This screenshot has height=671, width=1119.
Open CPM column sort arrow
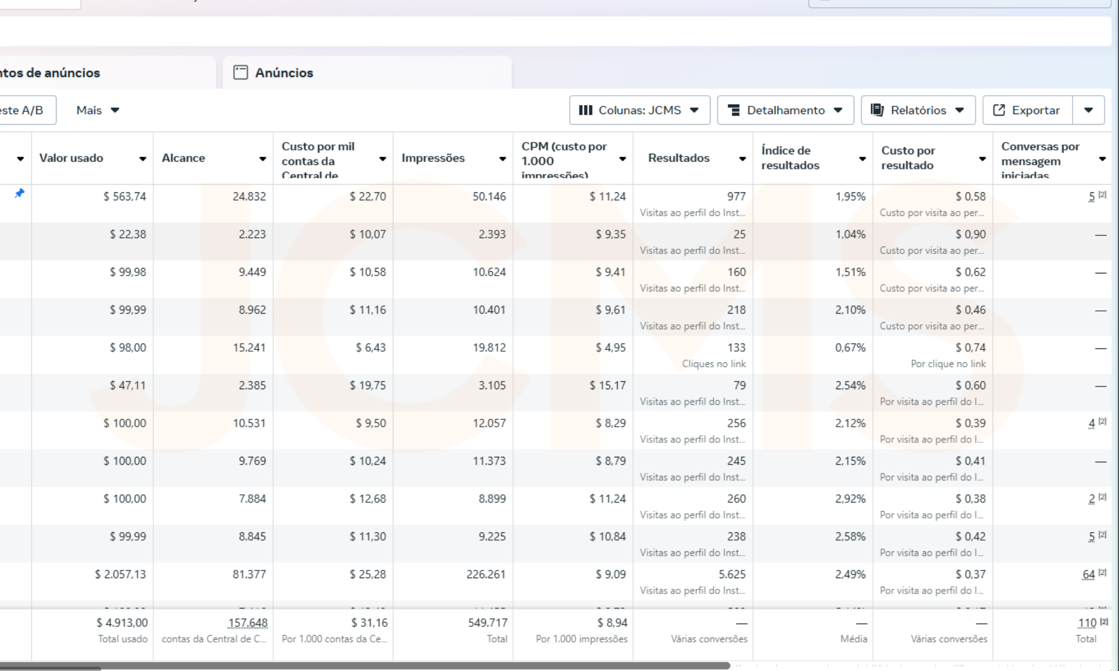coord(622,159)
